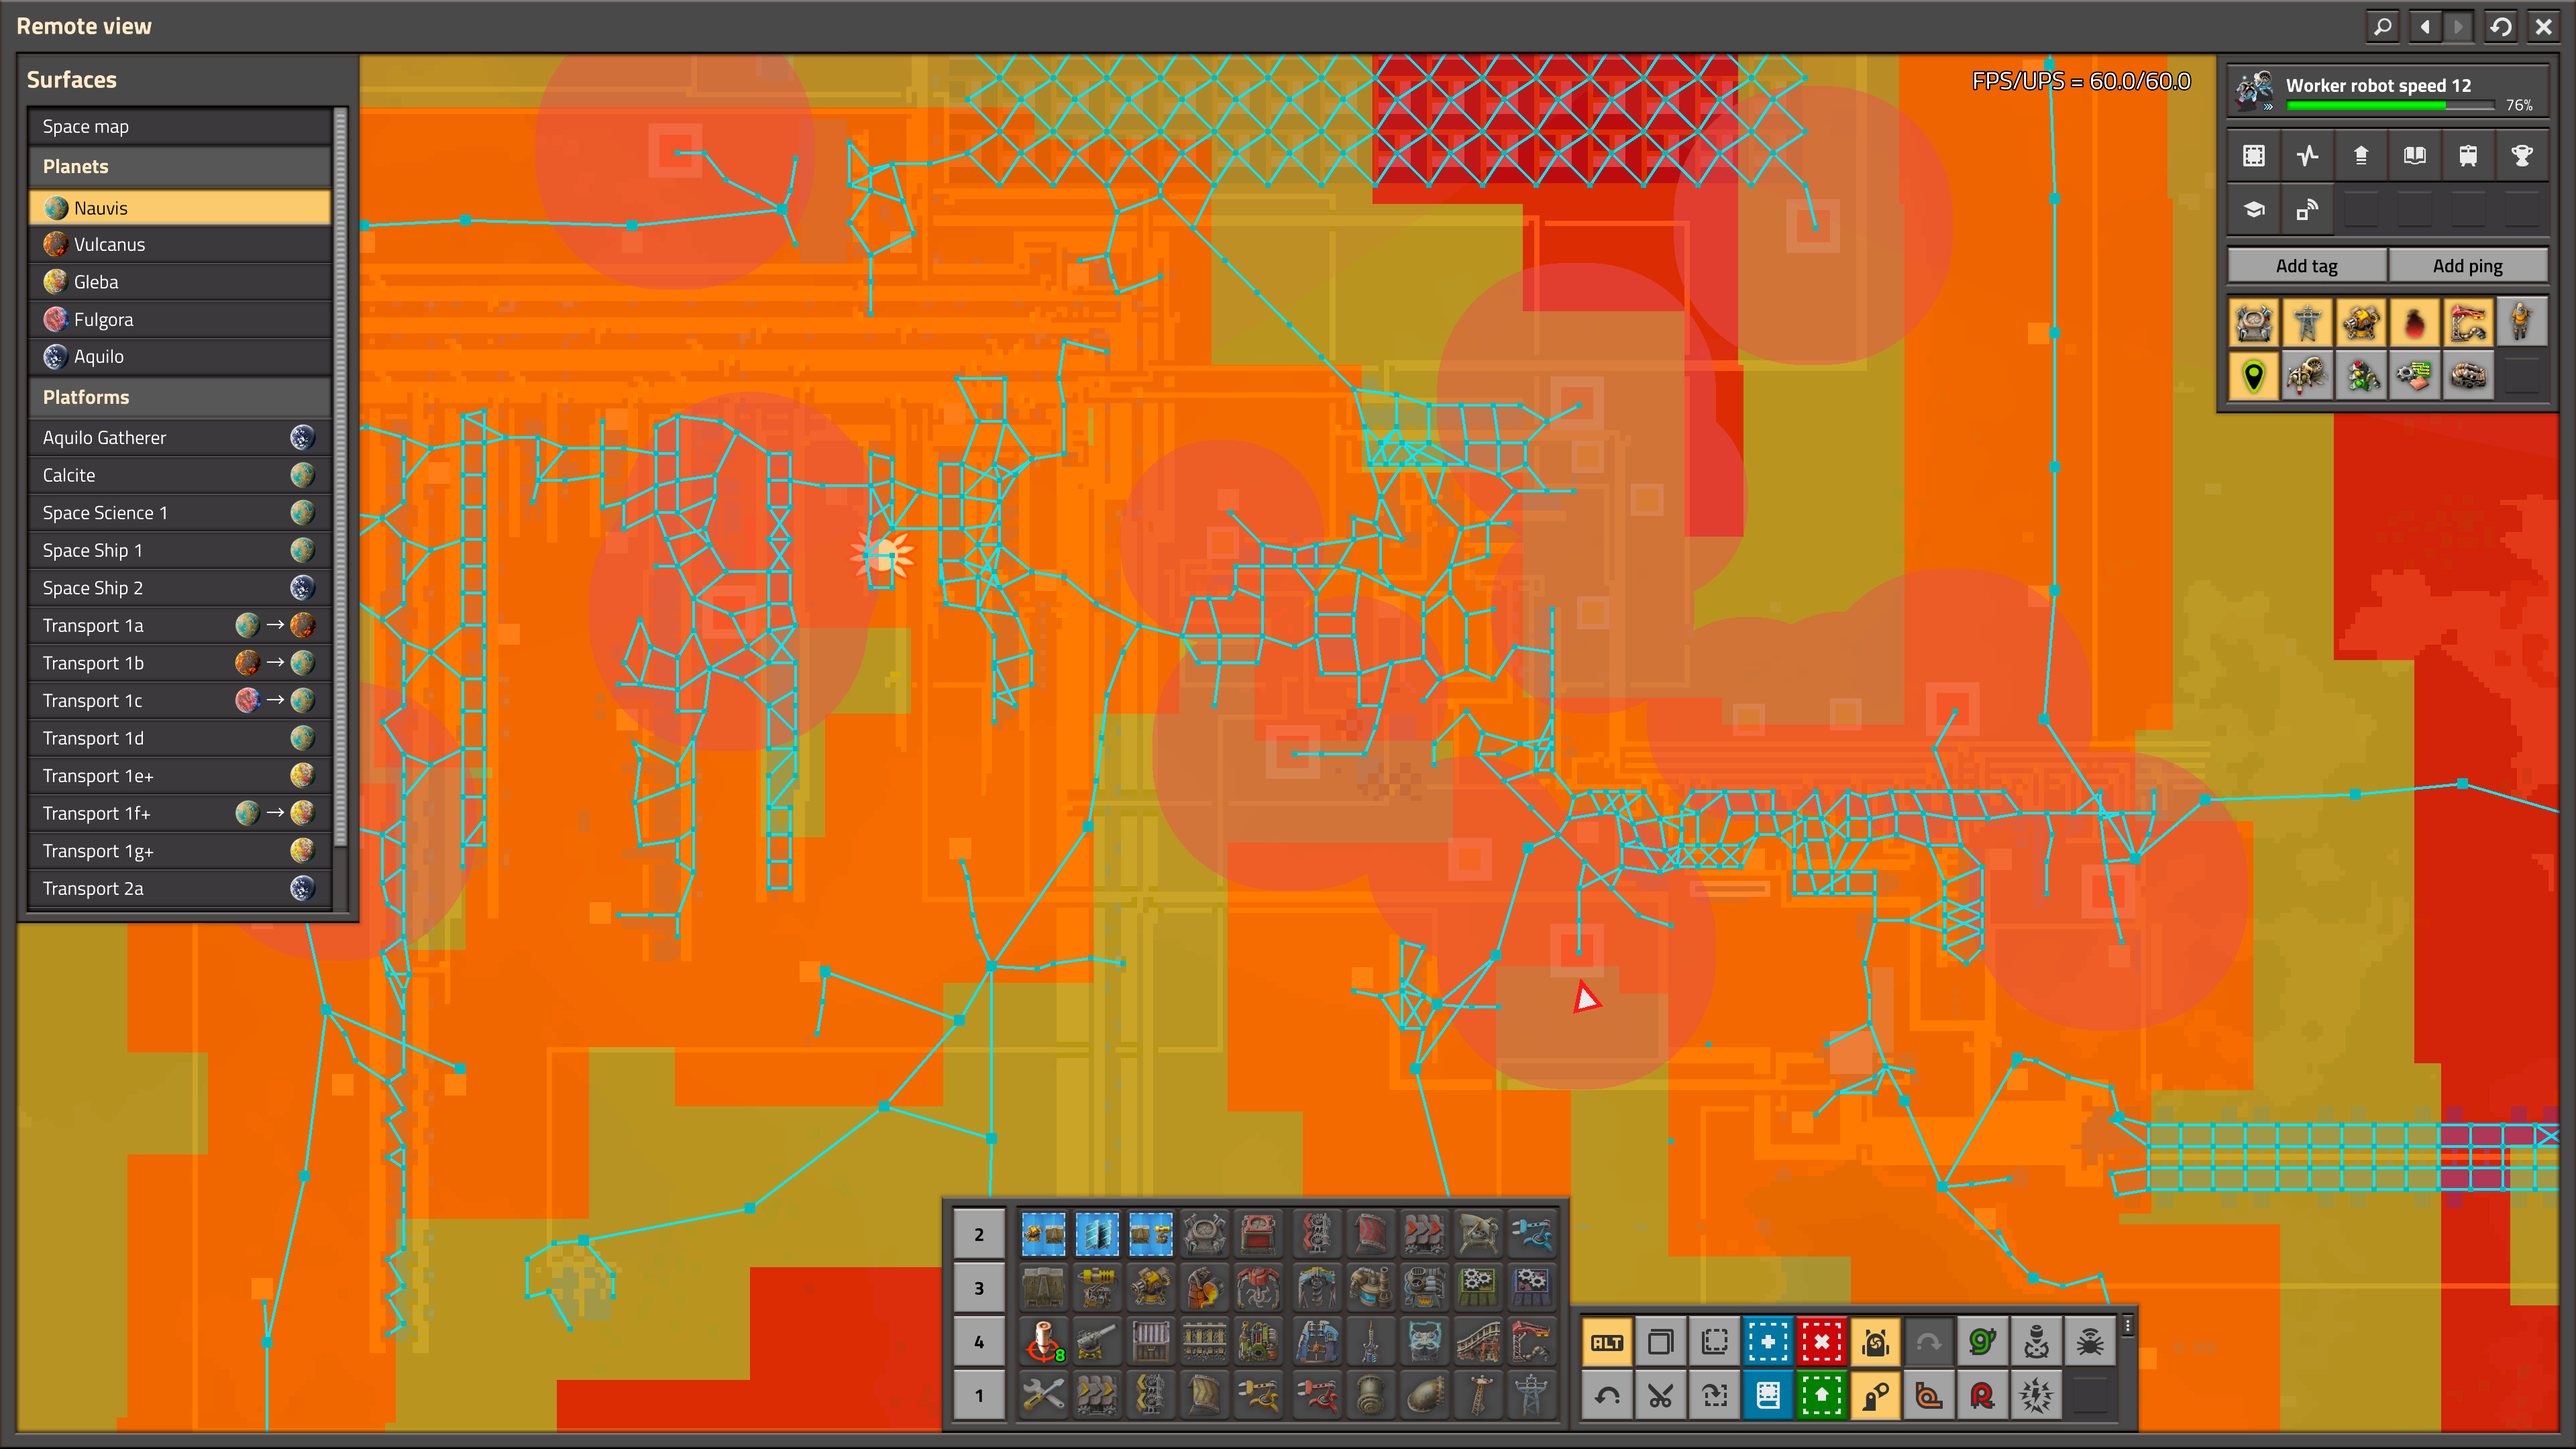Open Factoriopedia book icon

[x=2415, y=155]
